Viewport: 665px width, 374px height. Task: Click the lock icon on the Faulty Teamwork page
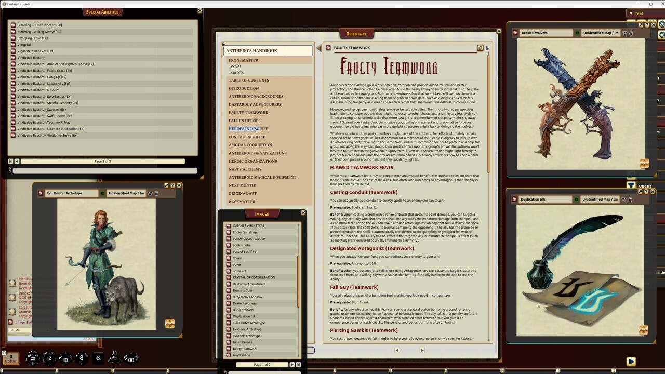pyautogui.click(x=487, y=48)
